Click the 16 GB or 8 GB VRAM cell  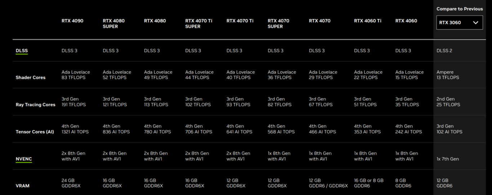[369, 183]
